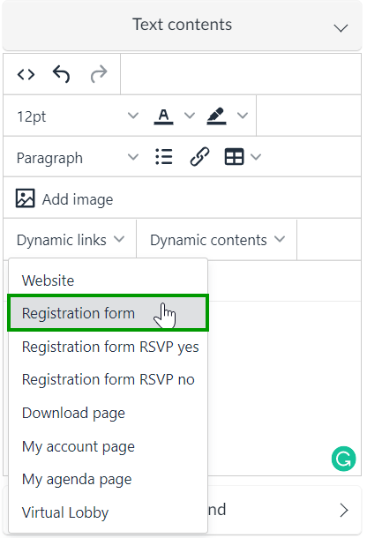Image resolution: width=367 pixels, height=538 pixels.
Task: Click the Grammarly badge icon
Action: click(x=343, y=459)
